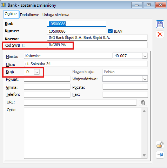Click into the Miasto field with Katowice
Image resolution: width=167 pixels, height=168 pixels.
click(x=68, y=56)
